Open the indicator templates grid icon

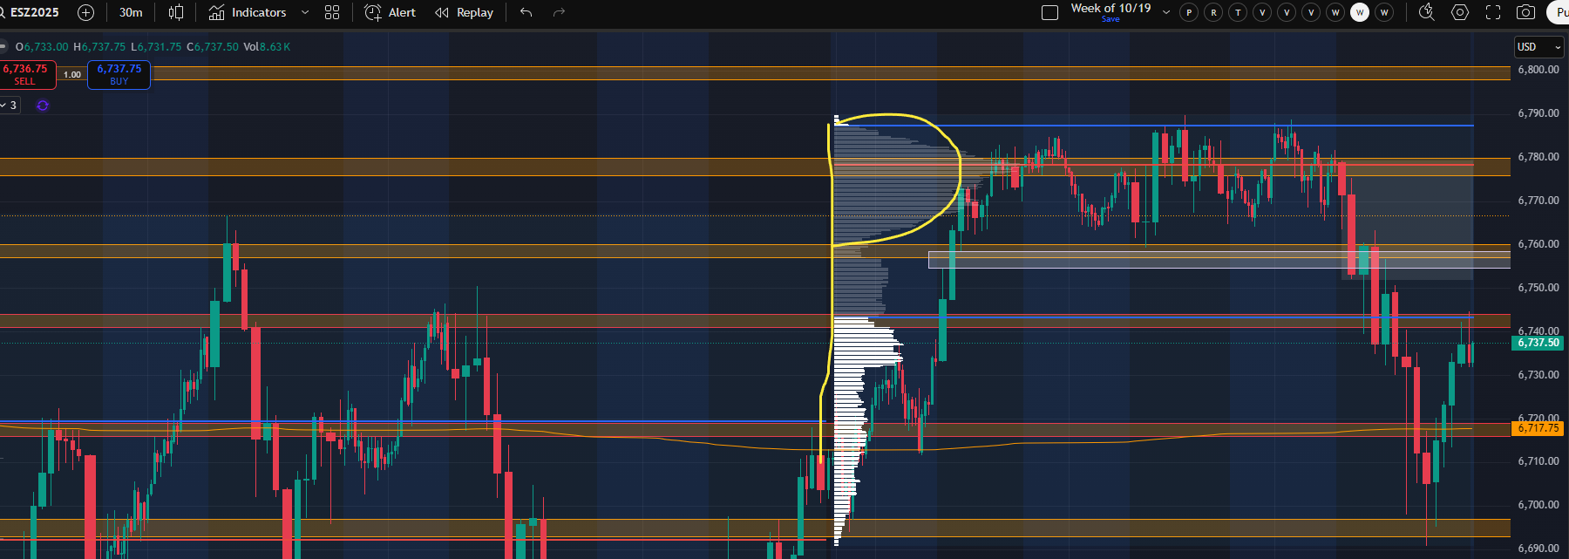332,12
